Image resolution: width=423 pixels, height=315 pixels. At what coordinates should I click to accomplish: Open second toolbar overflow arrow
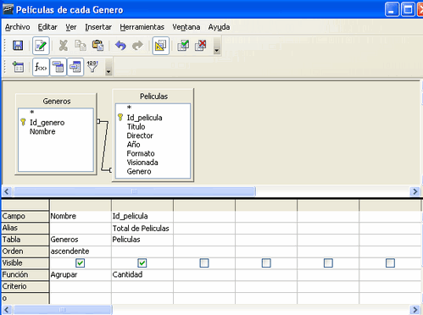[x=109, y=68]
